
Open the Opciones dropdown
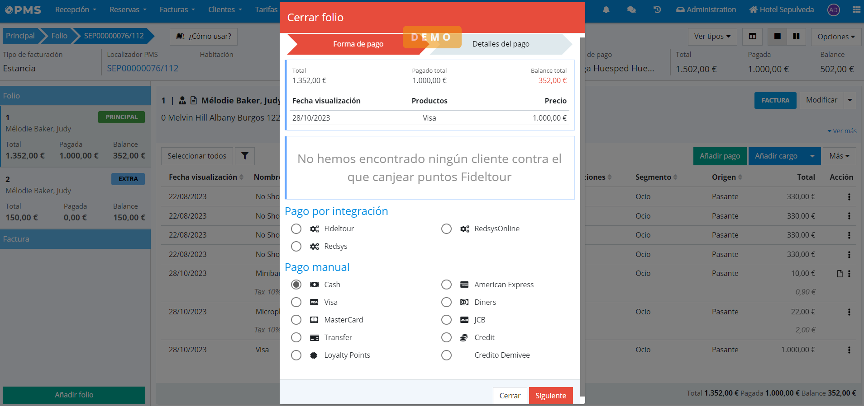[835, 37]
